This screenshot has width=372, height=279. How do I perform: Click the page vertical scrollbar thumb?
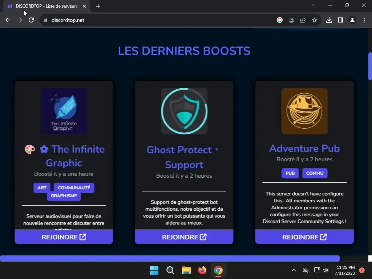point(370,66)
